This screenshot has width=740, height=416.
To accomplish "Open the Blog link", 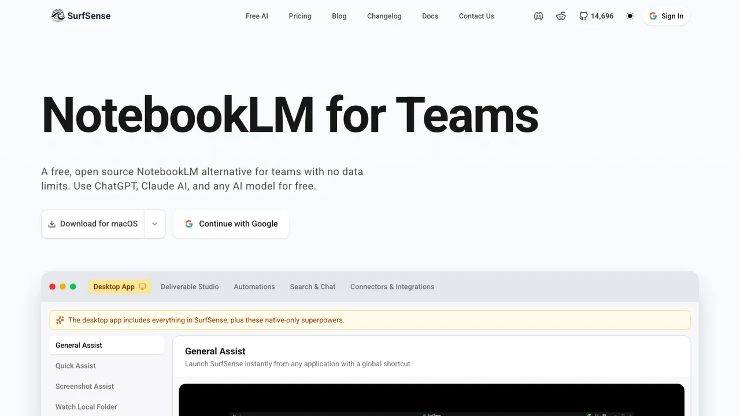I will pos(339,16).
